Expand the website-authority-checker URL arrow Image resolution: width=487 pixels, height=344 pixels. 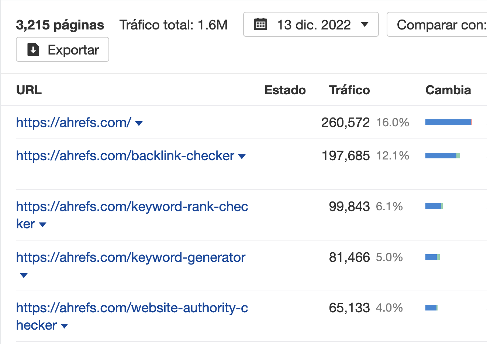tap(64, 326)
